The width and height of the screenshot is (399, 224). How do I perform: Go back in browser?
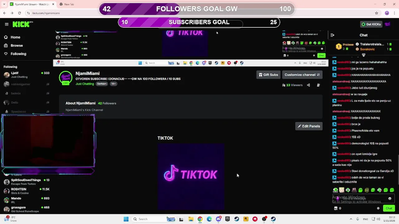click(x=4, y=13)
